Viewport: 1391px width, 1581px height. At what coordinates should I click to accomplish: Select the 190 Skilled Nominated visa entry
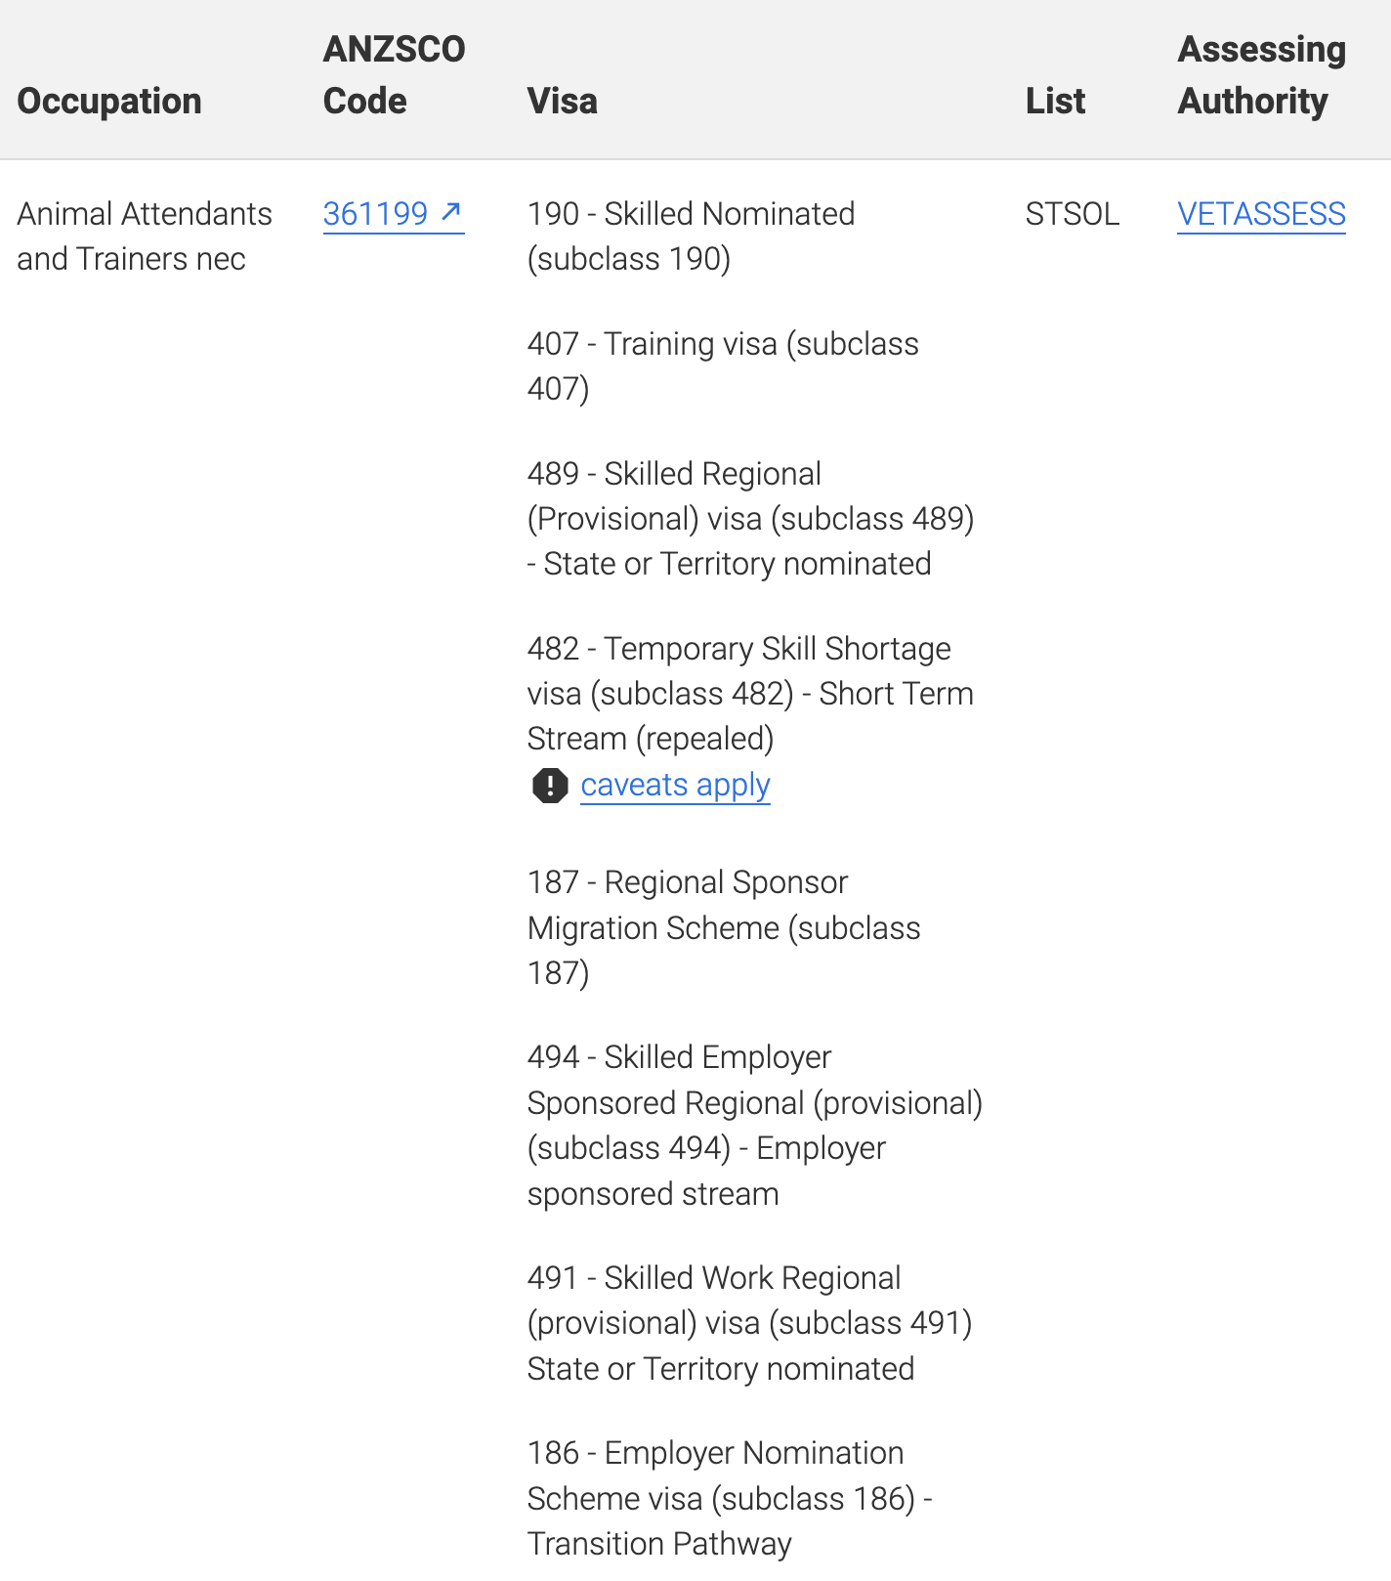tap(691, 236)
